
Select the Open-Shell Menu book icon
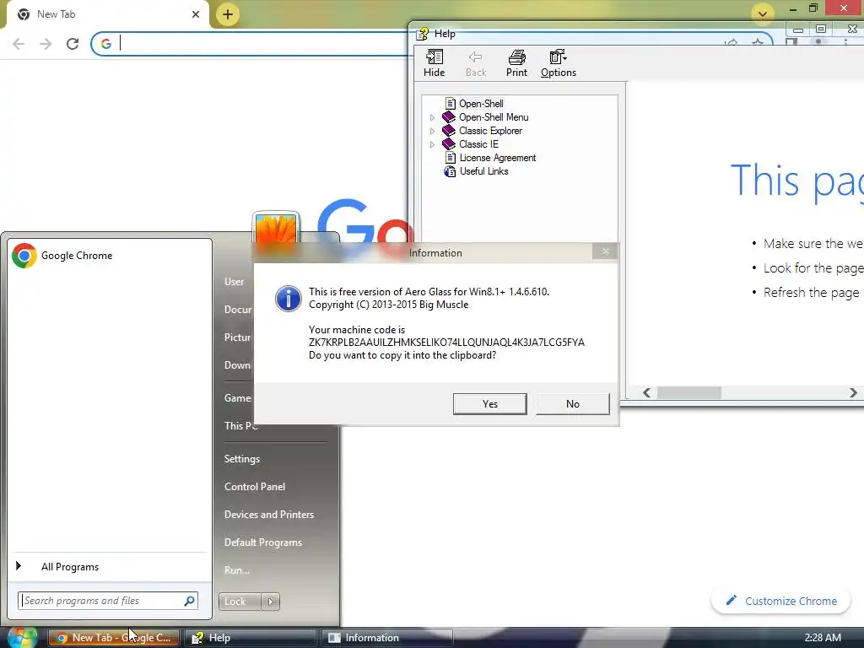(449, 116)
